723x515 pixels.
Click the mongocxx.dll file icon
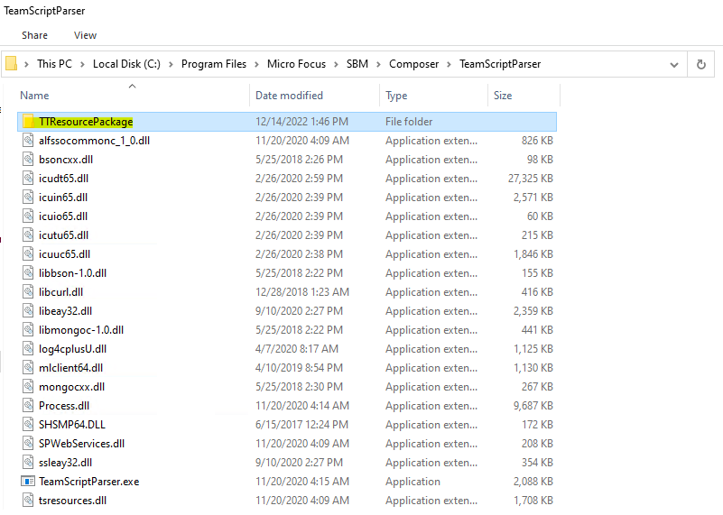(x=28, y=387)
